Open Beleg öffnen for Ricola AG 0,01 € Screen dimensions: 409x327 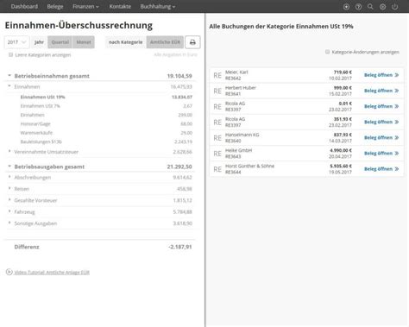[x=381, y=106]
